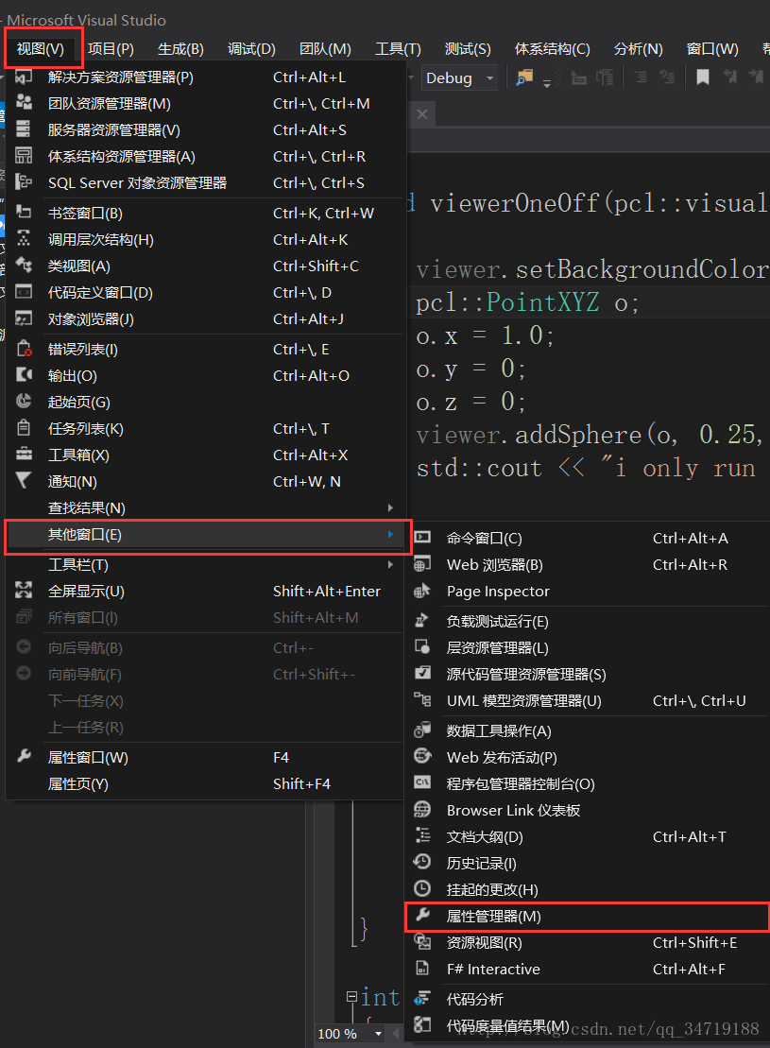Screen dimensions: 770x1048
Task: Click UML 模型资源管理器 icon
Action: coord(421,700)
